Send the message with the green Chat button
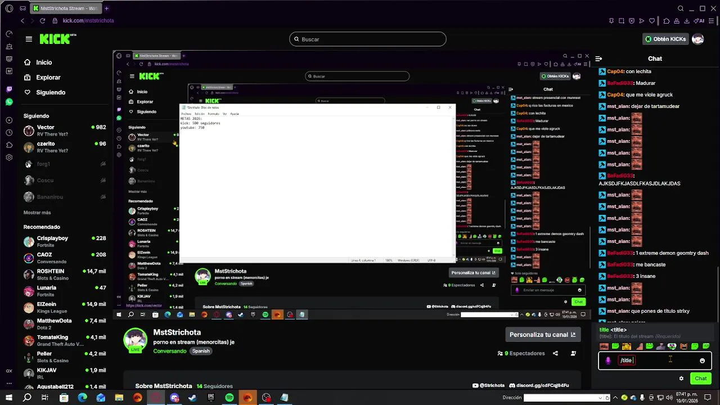This screenshot has height=405, width=720. (x=700, y=379)
